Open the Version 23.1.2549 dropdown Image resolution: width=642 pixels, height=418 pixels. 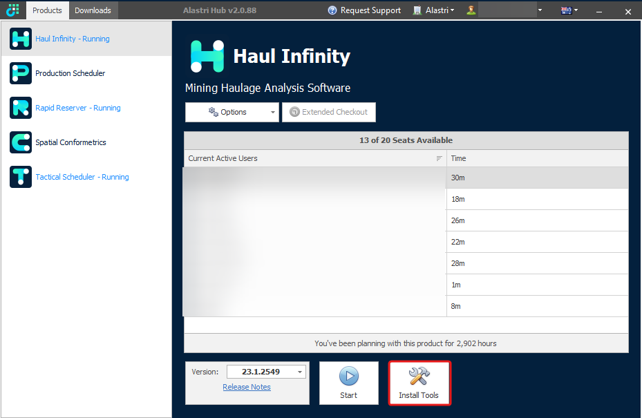[x=300, y=372]
